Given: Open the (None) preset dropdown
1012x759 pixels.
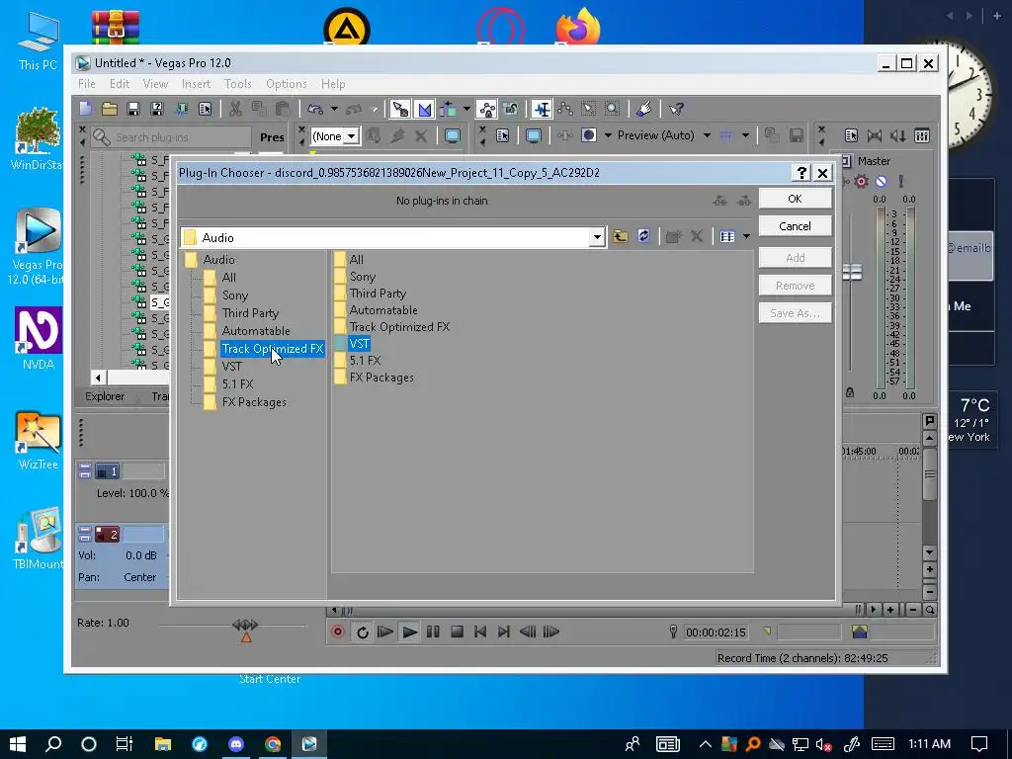Looking at the screenshot, I should pos(351,136).
